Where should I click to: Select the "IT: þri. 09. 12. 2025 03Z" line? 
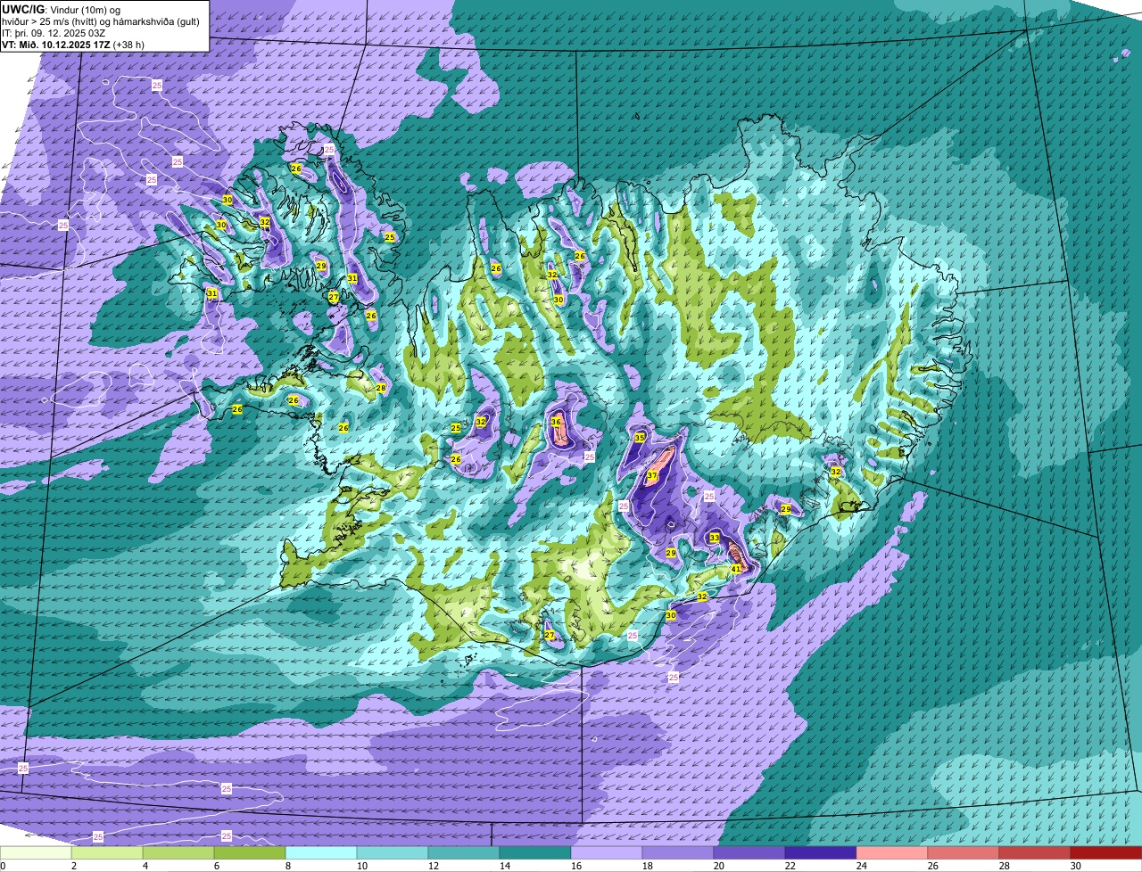[x=54, y=32]
